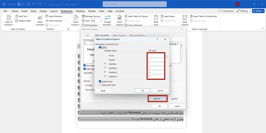Open Manage Sources

pyautogui.click(x=91, y=16)
